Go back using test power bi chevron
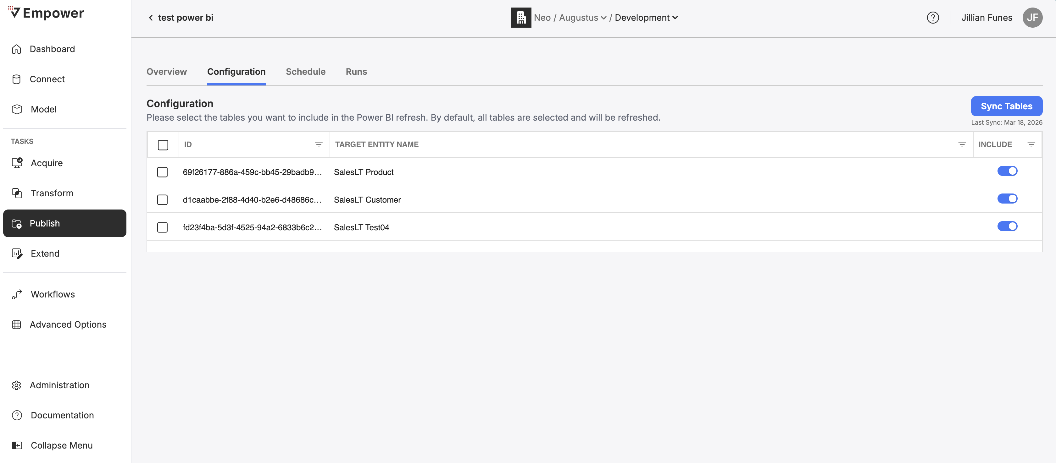 coord(151,18)
